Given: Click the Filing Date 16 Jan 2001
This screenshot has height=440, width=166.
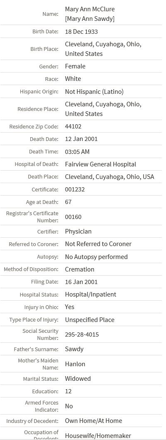Looking at the screenshot, I should [81, 282].
